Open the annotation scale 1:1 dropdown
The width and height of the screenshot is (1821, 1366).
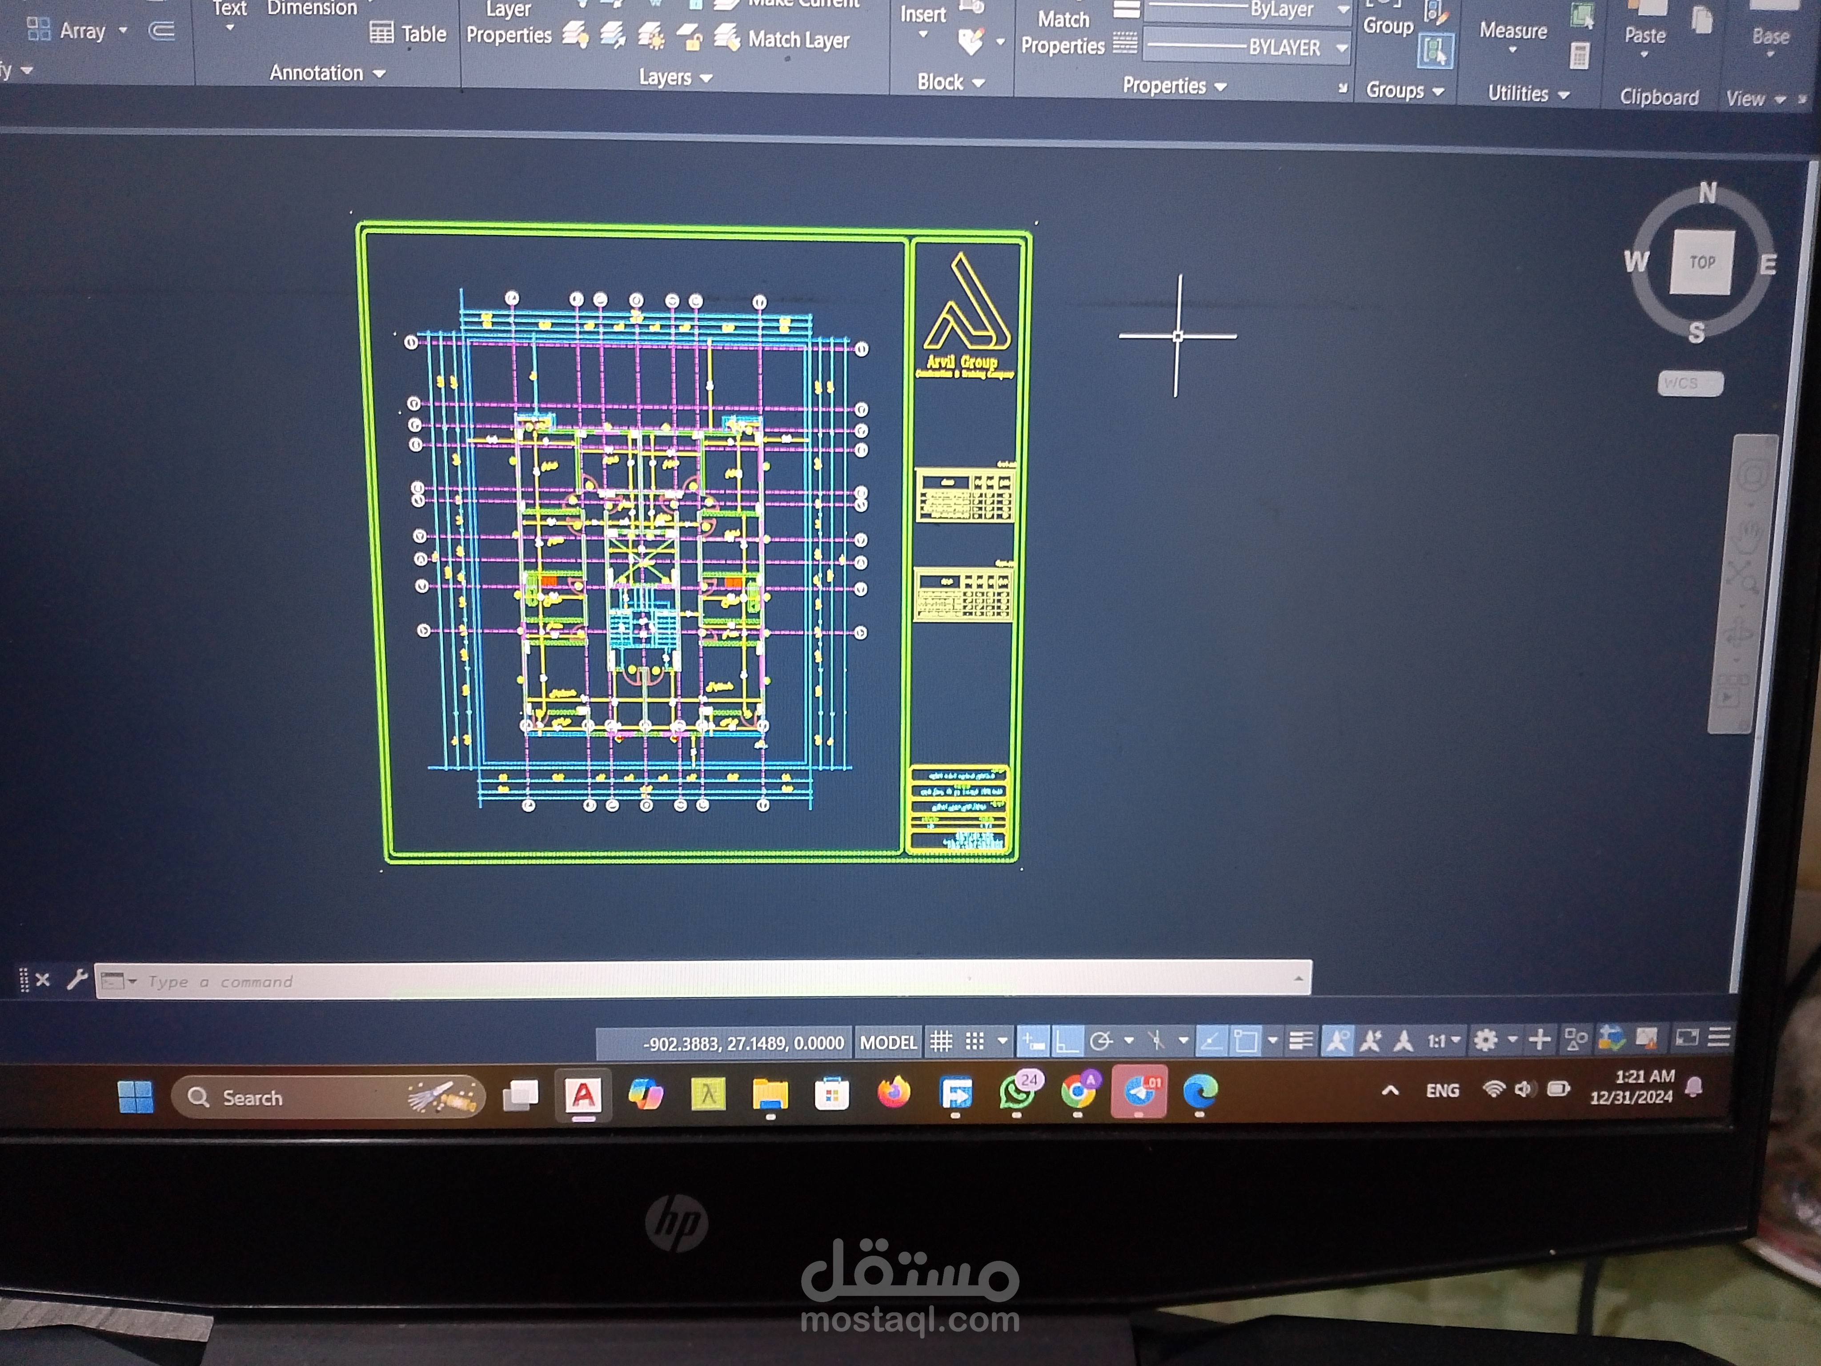1444,1041
